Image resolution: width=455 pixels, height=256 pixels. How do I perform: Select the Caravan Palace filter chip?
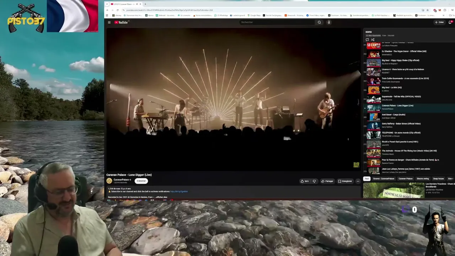406,178
